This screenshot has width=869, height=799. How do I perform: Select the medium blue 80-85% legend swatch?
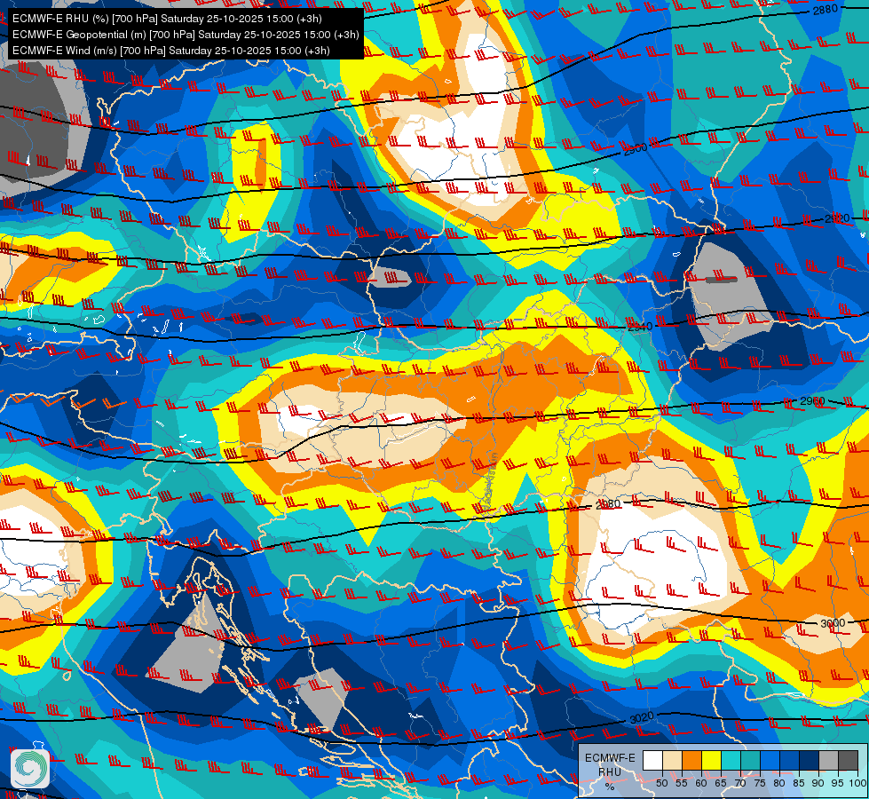tap(789, 760)
